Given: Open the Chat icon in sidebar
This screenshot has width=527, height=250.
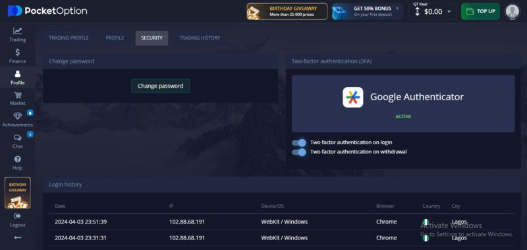Looking at the screenshot, I should coord(18,138).
